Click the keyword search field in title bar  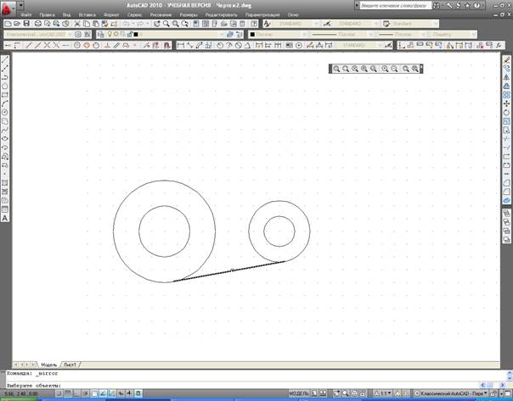396,6
